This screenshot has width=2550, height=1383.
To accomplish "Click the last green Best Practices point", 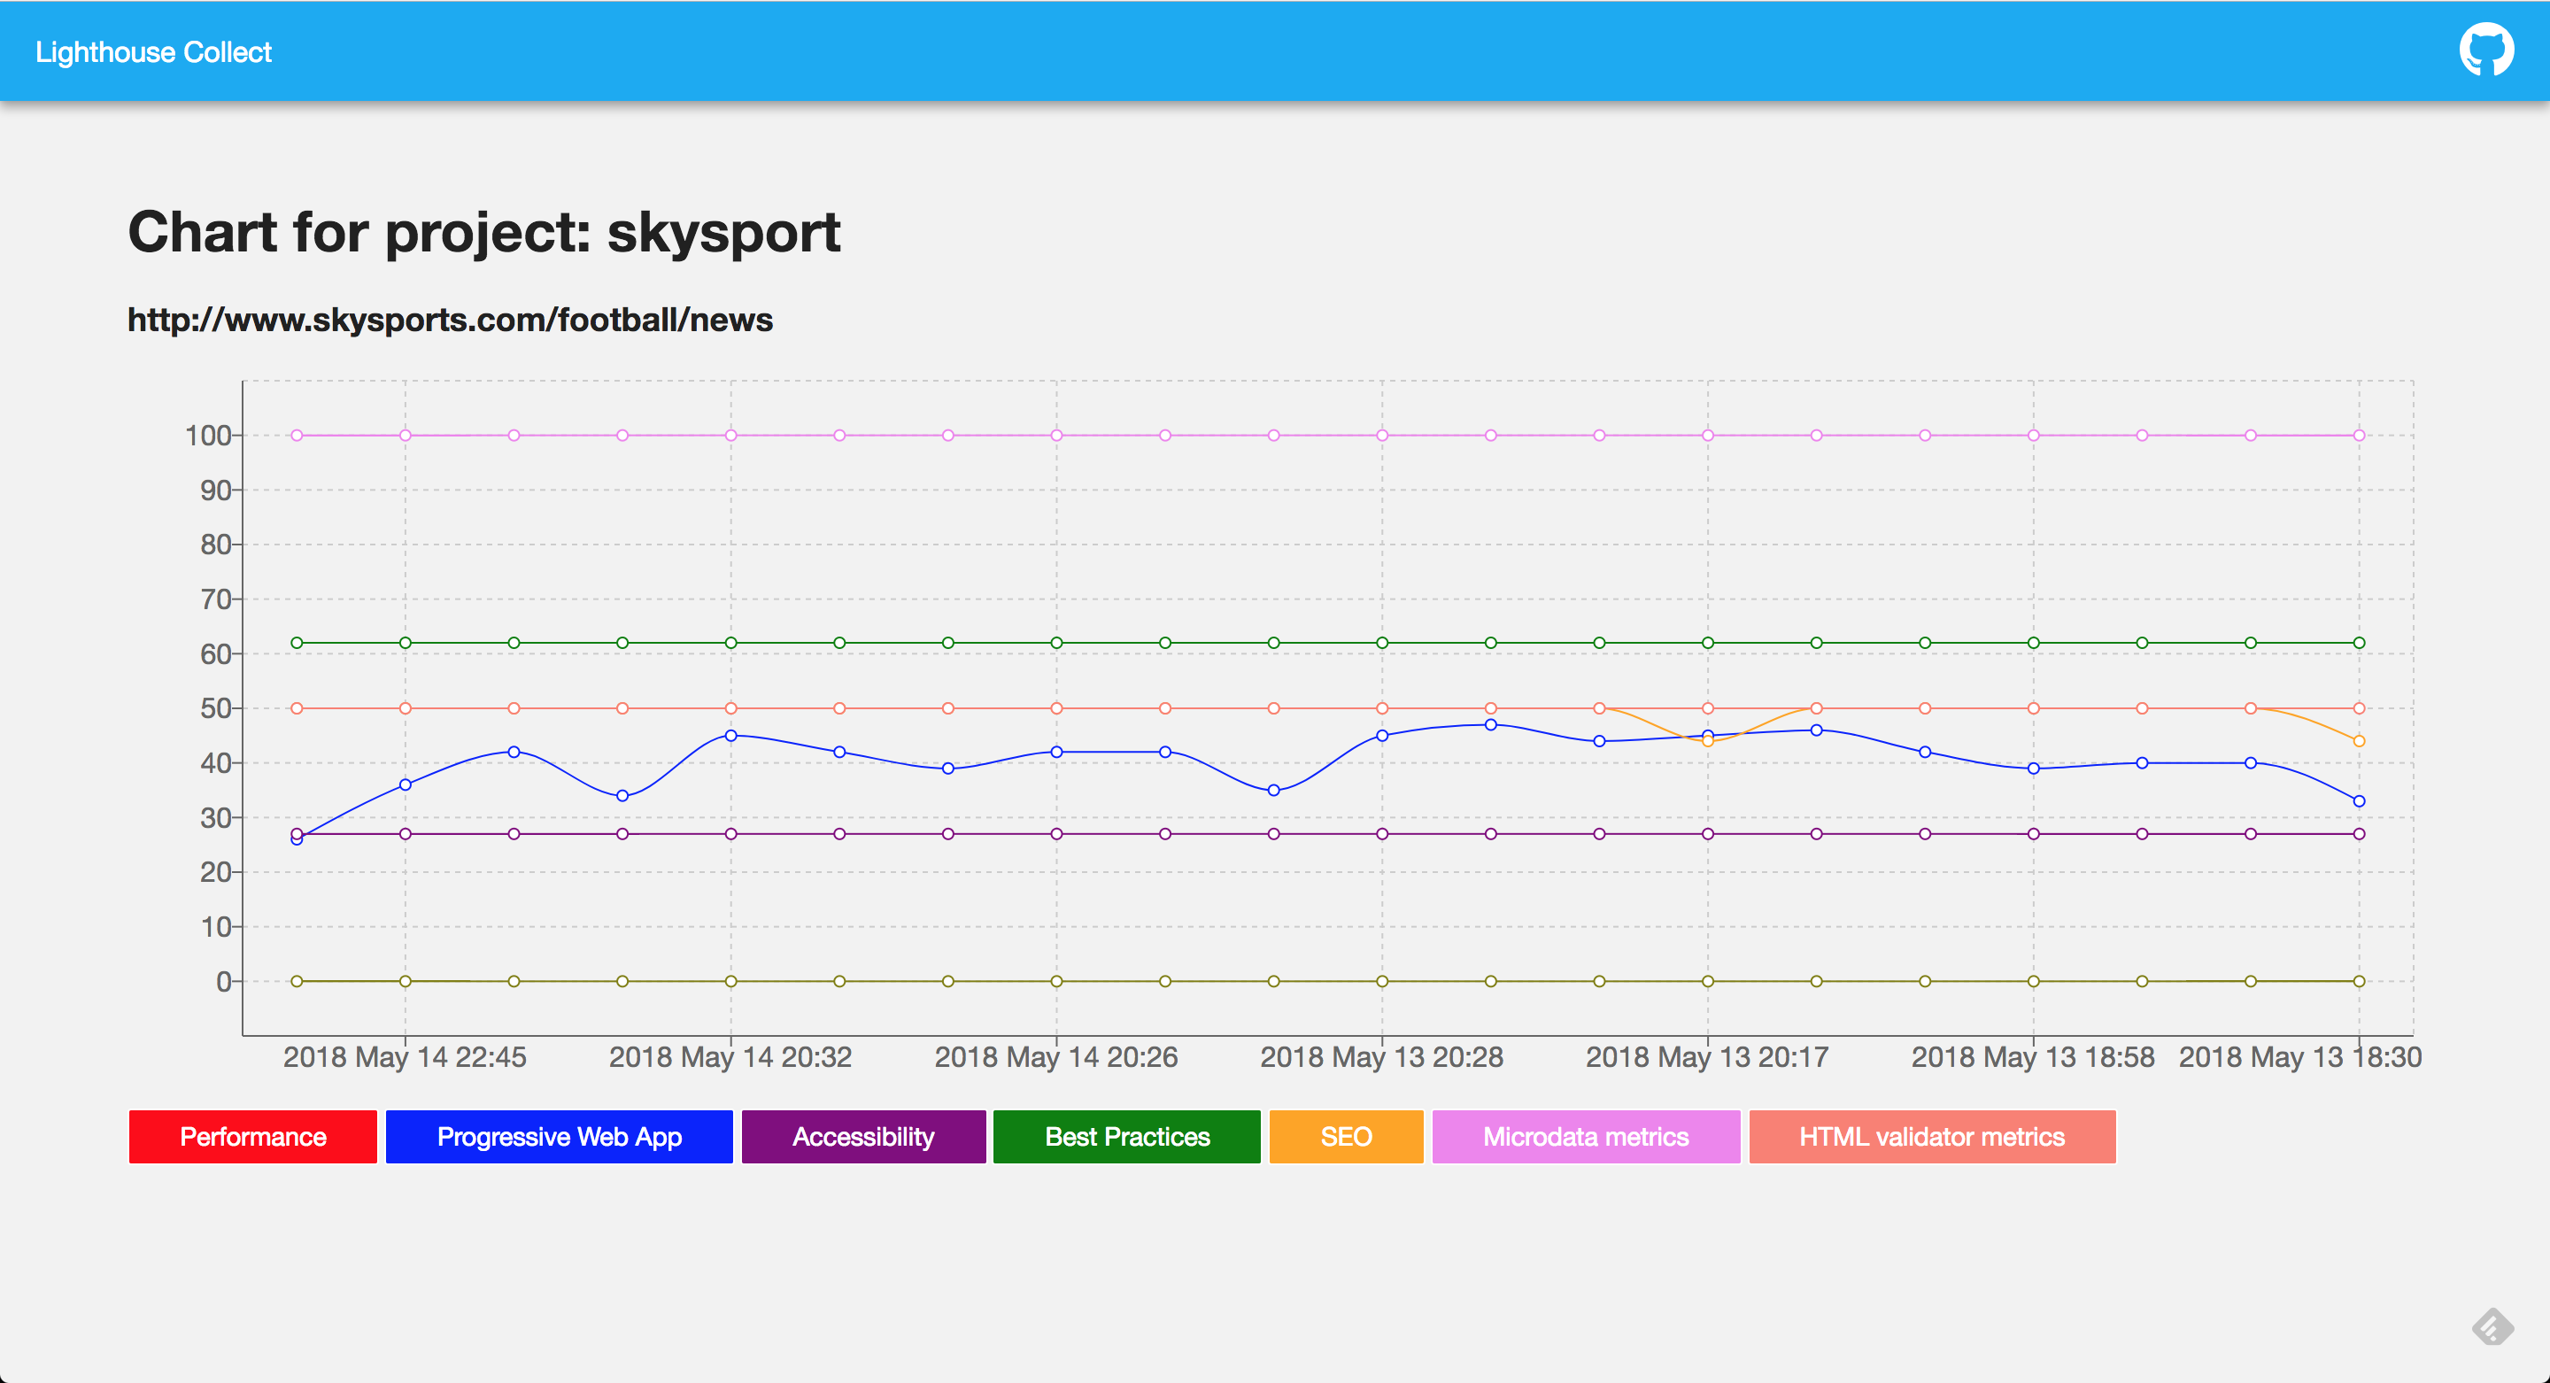I will pyautogui.click(x=2359, y=643).
